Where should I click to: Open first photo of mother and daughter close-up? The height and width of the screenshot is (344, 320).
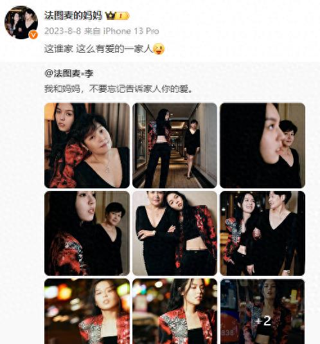(x=87, y=145)
